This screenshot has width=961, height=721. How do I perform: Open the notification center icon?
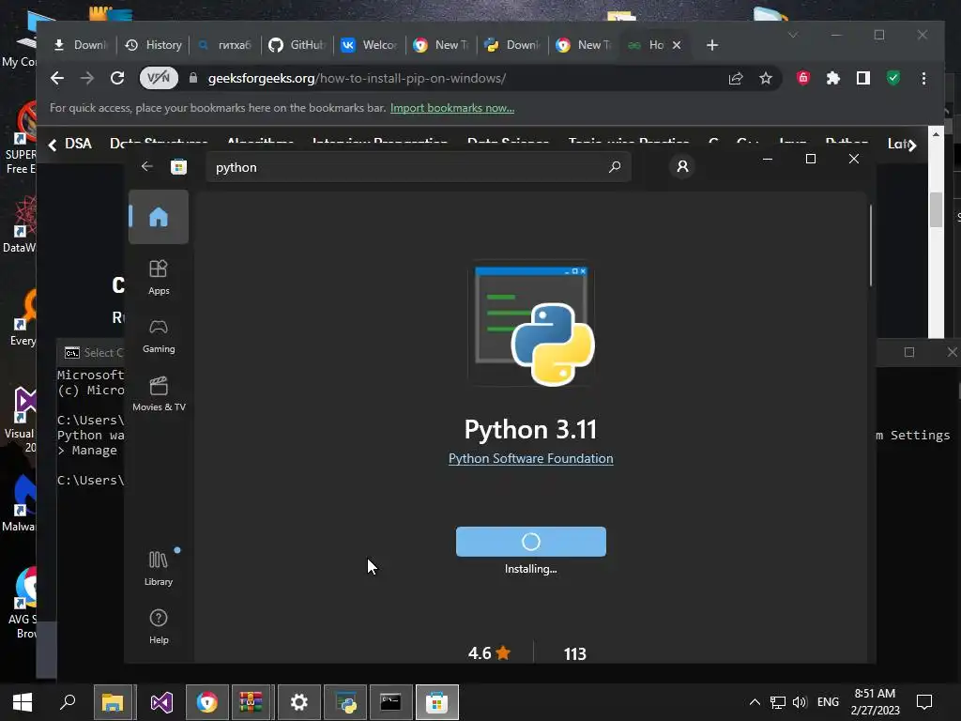(924, 702)
